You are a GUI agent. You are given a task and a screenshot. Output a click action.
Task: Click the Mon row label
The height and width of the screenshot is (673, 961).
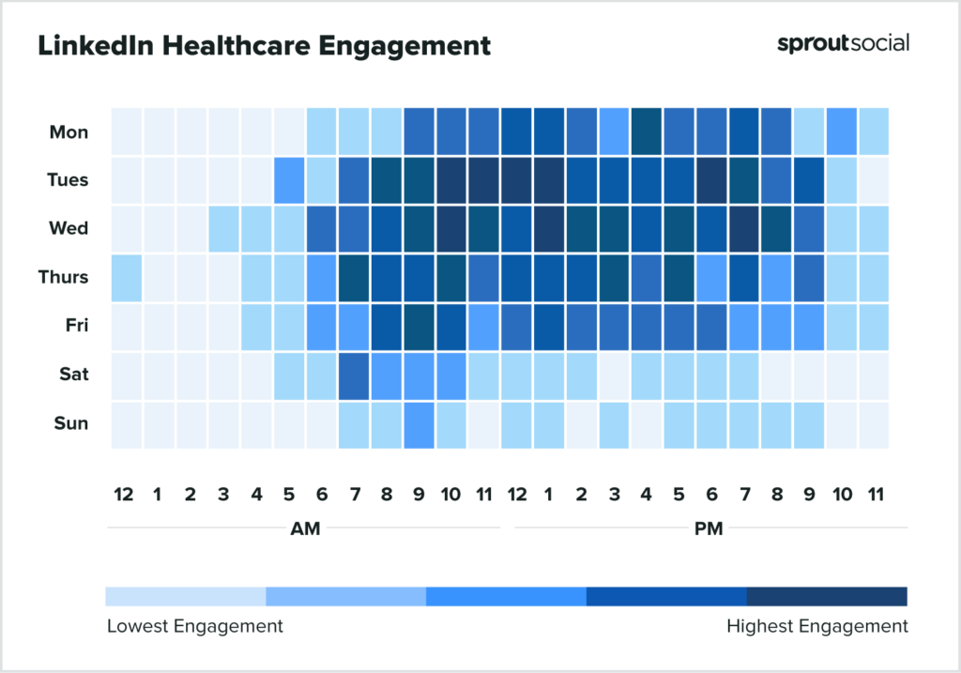[69, 132]
